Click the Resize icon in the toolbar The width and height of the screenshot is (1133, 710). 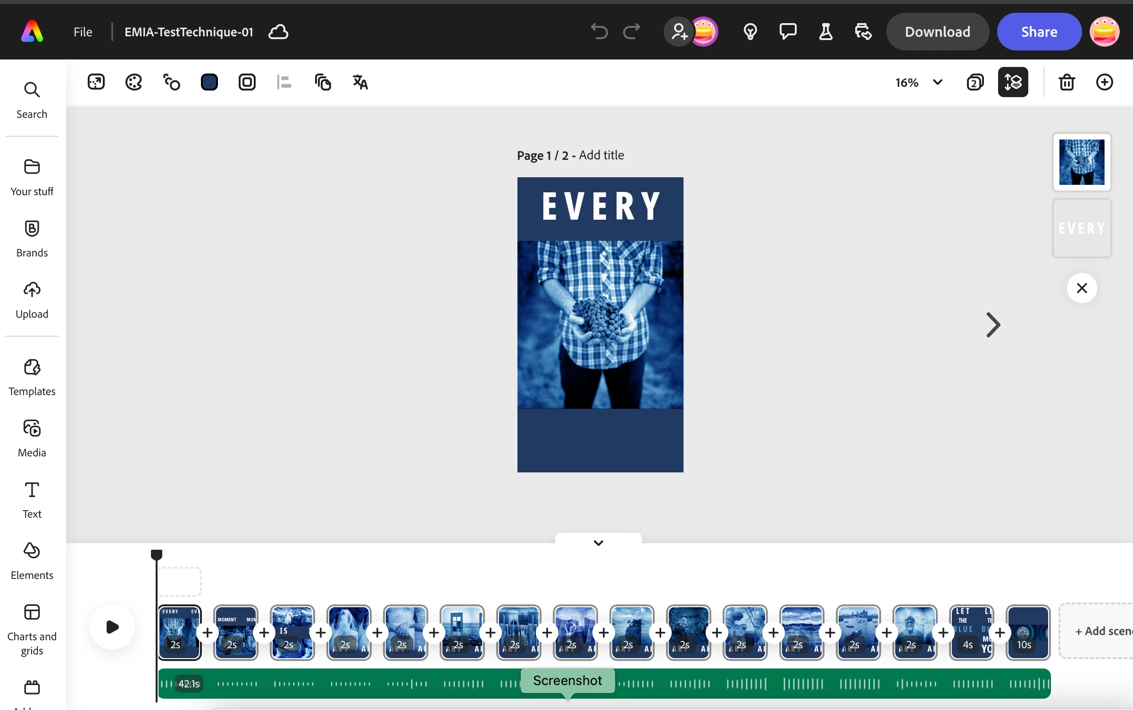[96, 83]
